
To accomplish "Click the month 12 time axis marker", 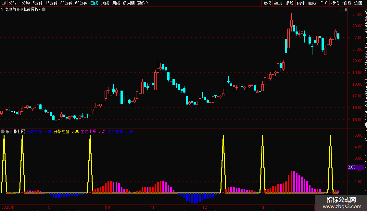I will click(x=205, y=207).
